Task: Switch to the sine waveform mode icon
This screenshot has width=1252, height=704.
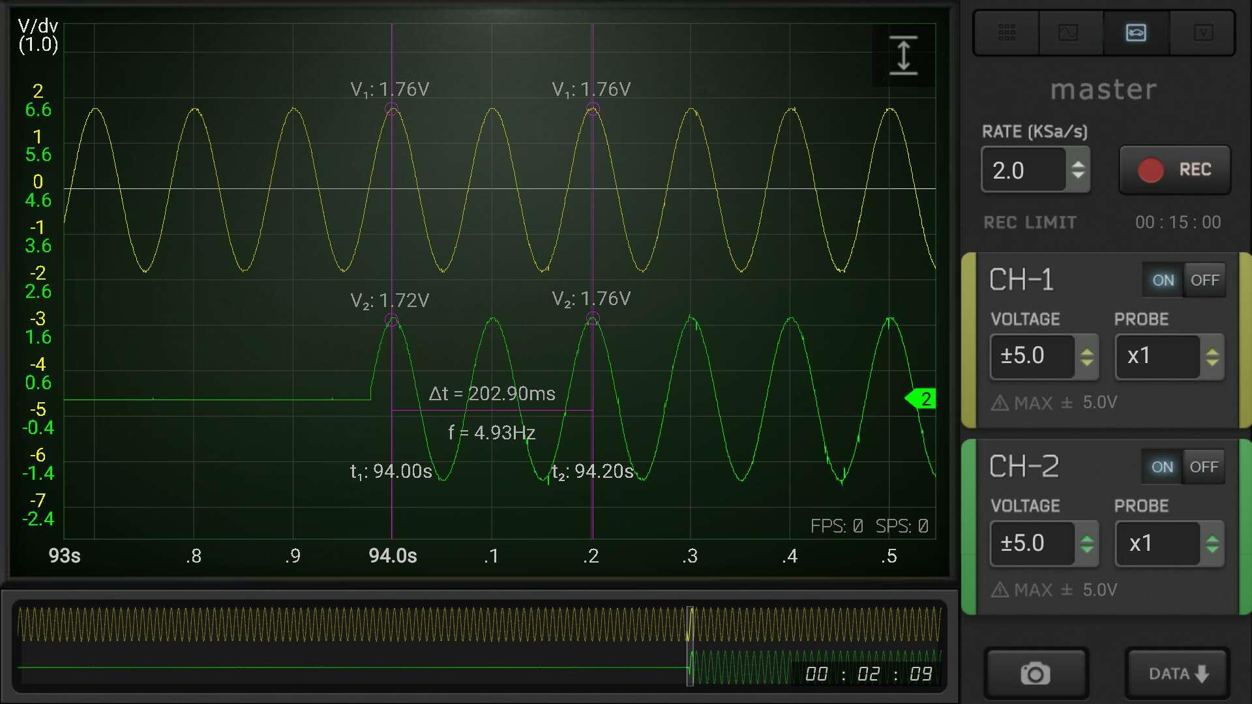Action: [1068, 32]
